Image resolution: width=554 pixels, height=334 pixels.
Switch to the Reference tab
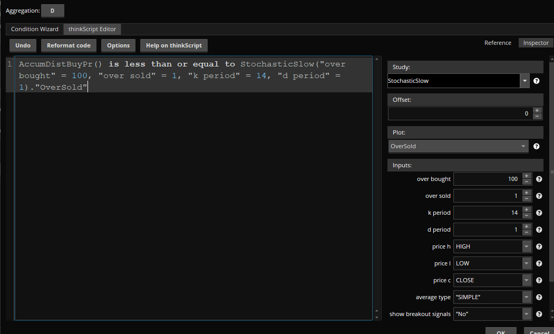(x=498, y=43)
